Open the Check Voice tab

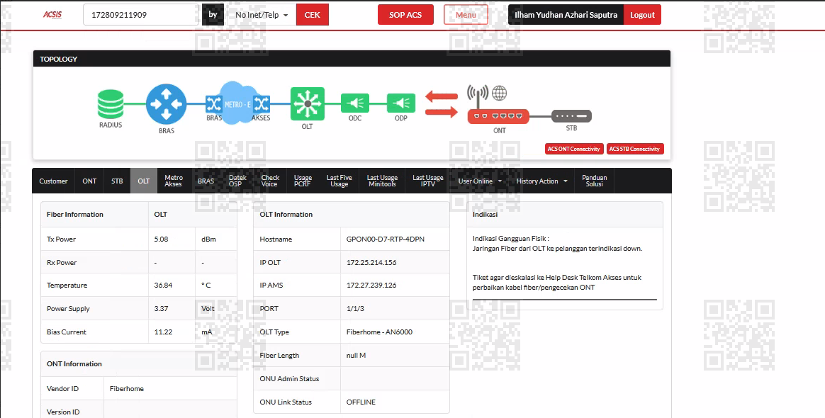[x=270, y=181]
